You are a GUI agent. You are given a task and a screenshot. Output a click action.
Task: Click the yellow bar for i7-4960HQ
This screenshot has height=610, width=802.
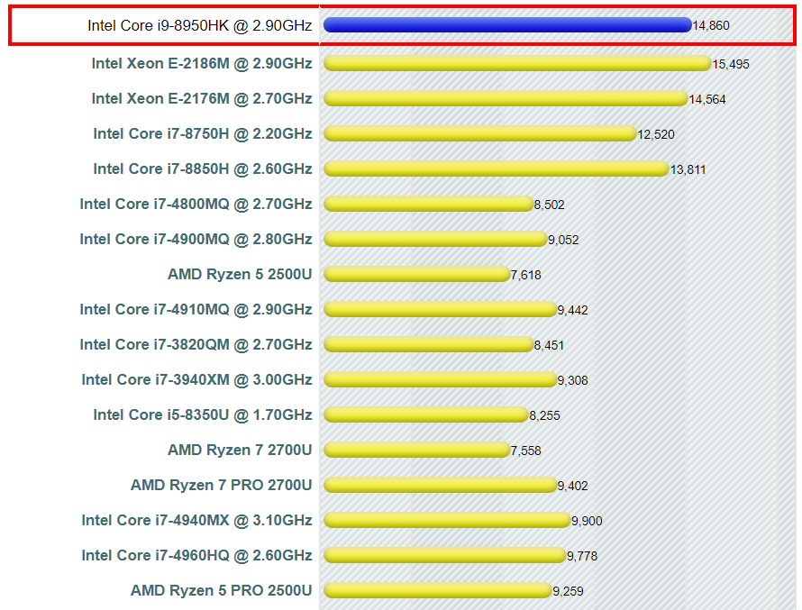point(445,555)
